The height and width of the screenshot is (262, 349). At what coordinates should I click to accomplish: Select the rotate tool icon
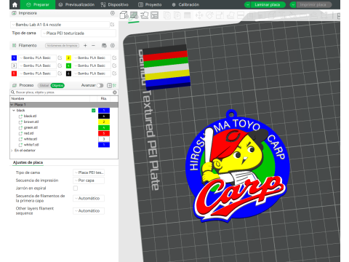coord(209,15)
